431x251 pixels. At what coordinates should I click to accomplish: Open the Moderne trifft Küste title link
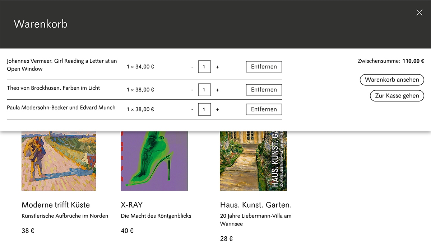coord(56,205)
